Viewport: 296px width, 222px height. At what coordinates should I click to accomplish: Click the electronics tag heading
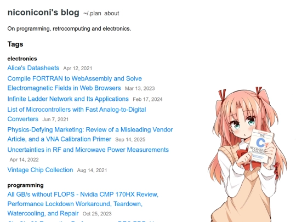22,59
